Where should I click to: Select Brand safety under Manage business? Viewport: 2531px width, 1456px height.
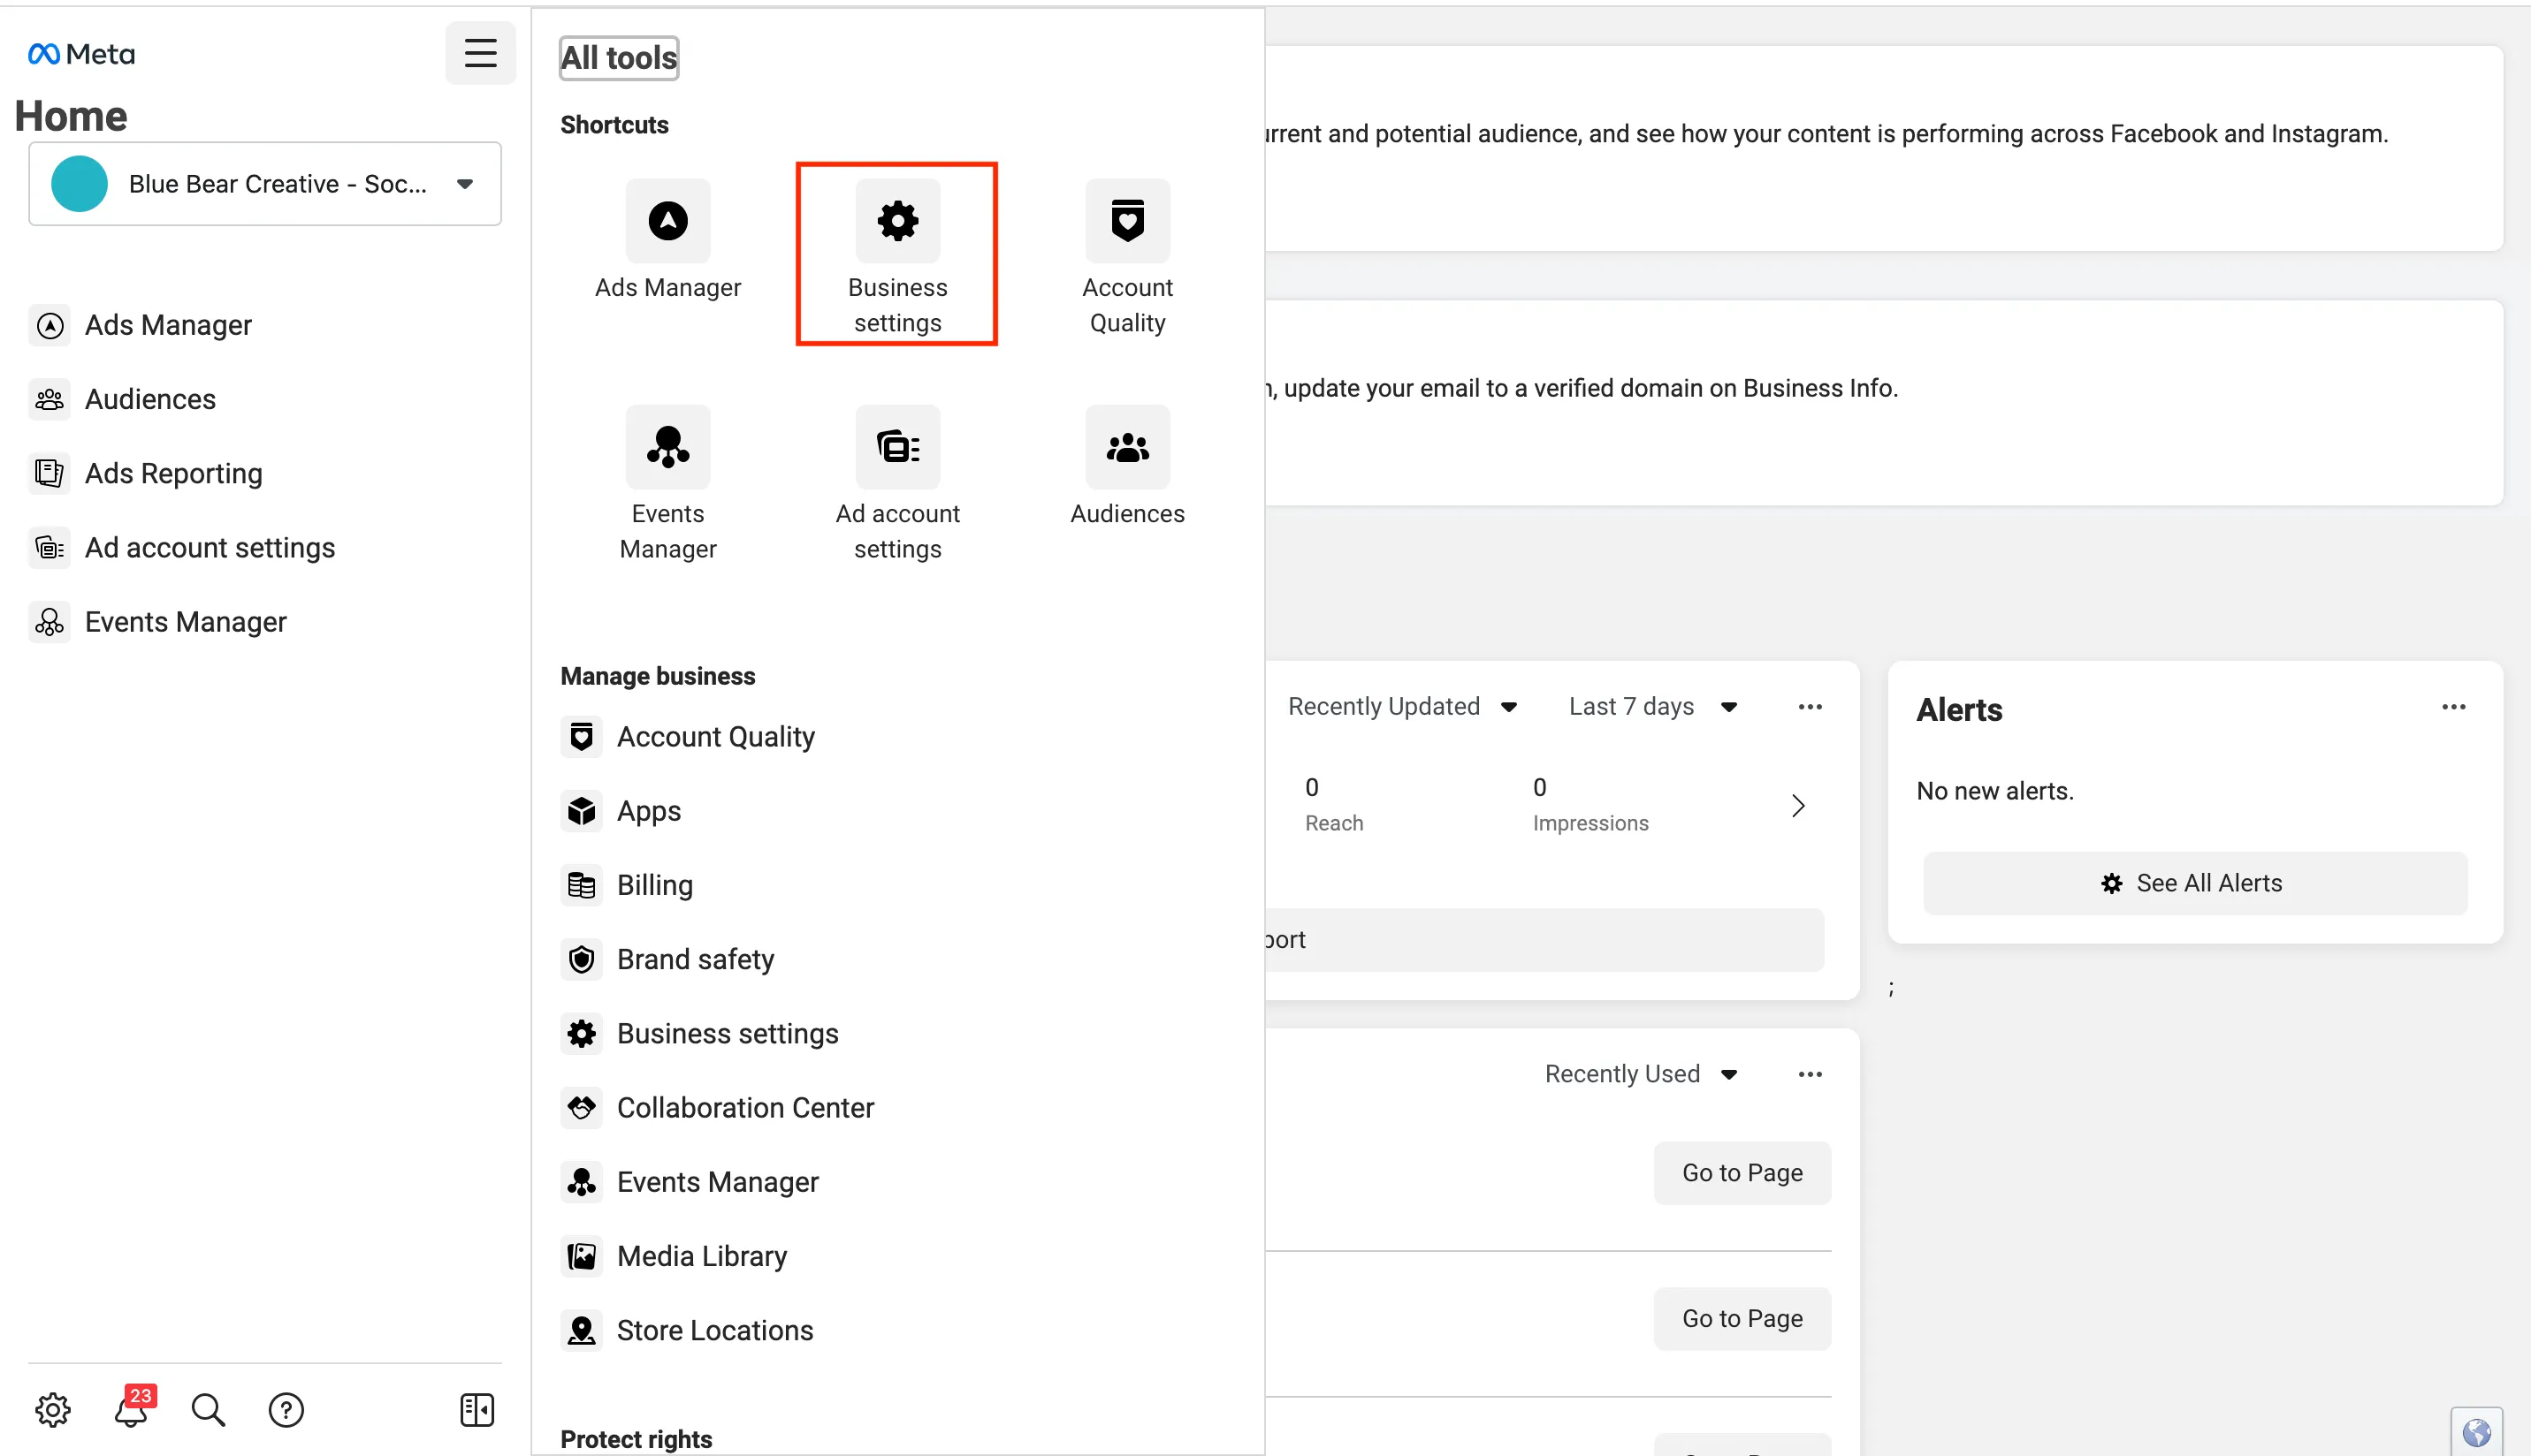696,959
